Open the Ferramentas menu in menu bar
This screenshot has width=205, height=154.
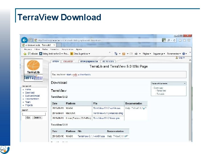click(x=67, y=49)
